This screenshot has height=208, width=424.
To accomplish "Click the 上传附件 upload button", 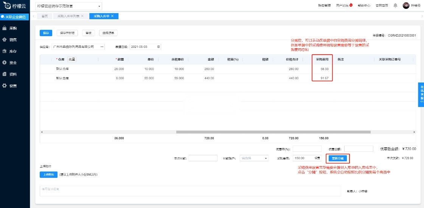I will (x=48, y=174).
